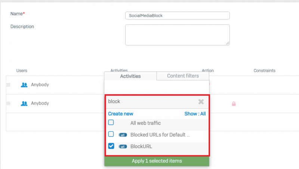This screenshot has width=299, height=169.
Task: Uncheck the BlockURL checkbox
Action: [111, 146]
